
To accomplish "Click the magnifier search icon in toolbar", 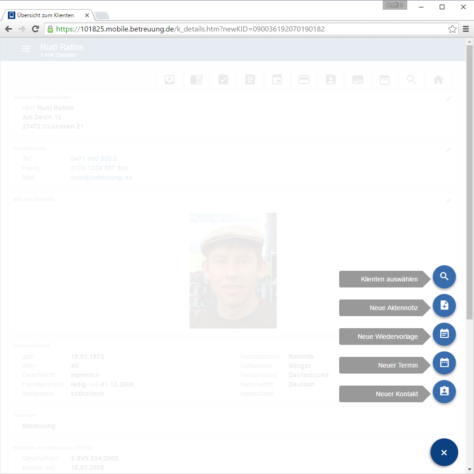I will [x=411, y=80].
